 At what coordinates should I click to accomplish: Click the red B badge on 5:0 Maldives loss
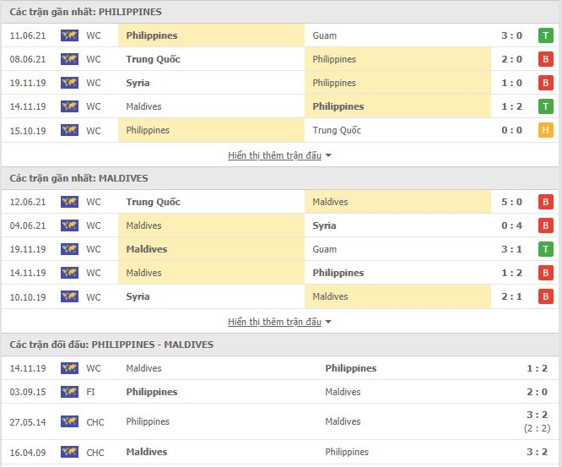pyautogui.click(x=545, y=202)
